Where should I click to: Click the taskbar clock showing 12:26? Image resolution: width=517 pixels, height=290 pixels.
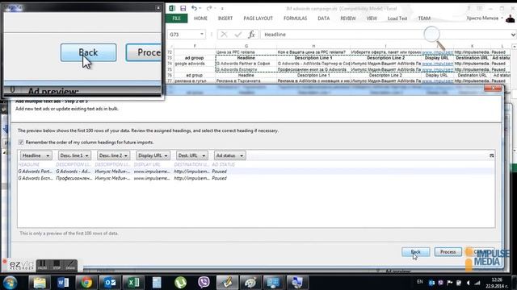[x=498, y=283]
